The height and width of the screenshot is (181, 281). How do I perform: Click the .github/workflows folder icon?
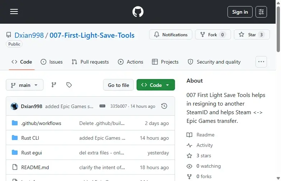click(15, 123)
